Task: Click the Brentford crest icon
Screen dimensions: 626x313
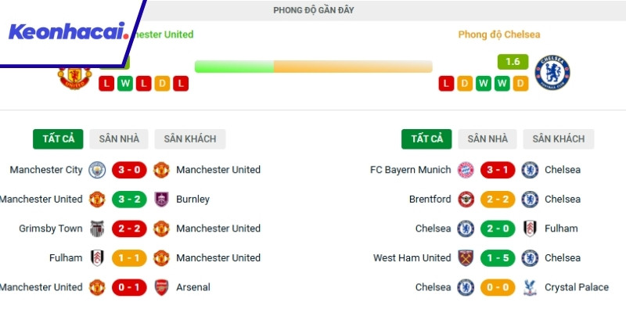Action: (466, 200)
